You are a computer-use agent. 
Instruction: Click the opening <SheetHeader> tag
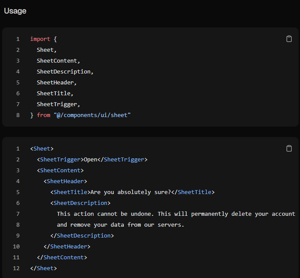[x=65, y=181]
